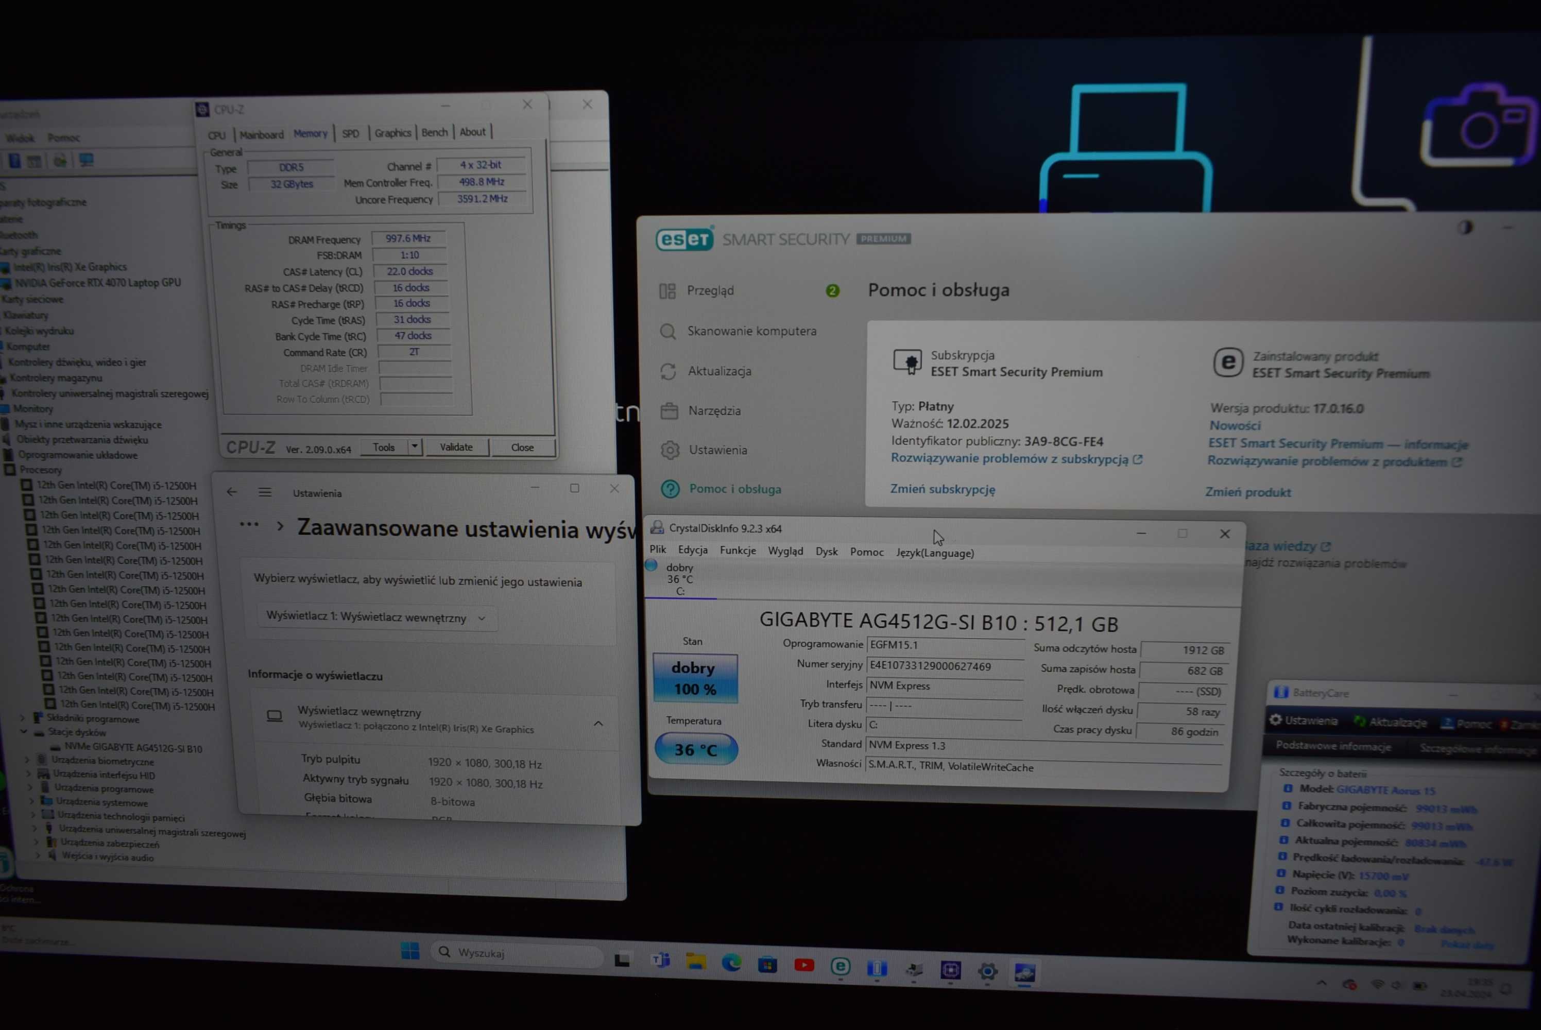Open Funkcje menu in CrystalDiskInfo
The height and width of the screenshot is (1030, 1541).
pyautogui.click(x=738, y=550)
